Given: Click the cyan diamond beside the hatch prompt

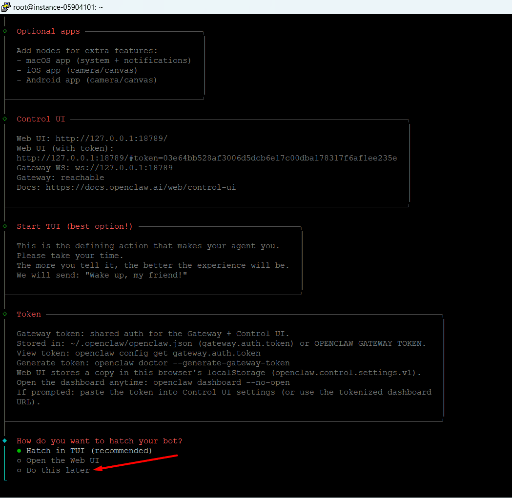Looking at the screenshot, I should point(5,441).
